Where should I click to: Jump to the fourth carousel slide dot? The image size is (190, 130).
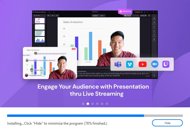pos(97,104)
